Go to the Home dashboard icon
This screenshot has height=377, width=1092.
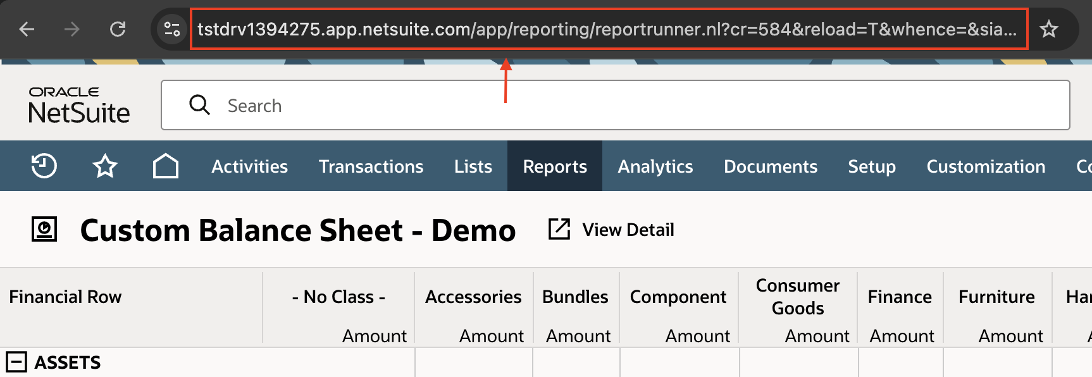tap(166, 166)
